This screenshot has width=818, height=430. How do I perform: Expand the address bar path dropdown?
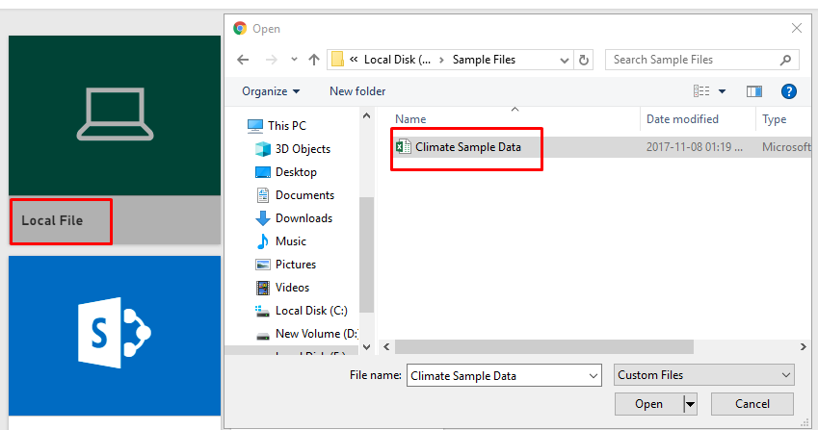pyautogui.click(x=564, y=61)
